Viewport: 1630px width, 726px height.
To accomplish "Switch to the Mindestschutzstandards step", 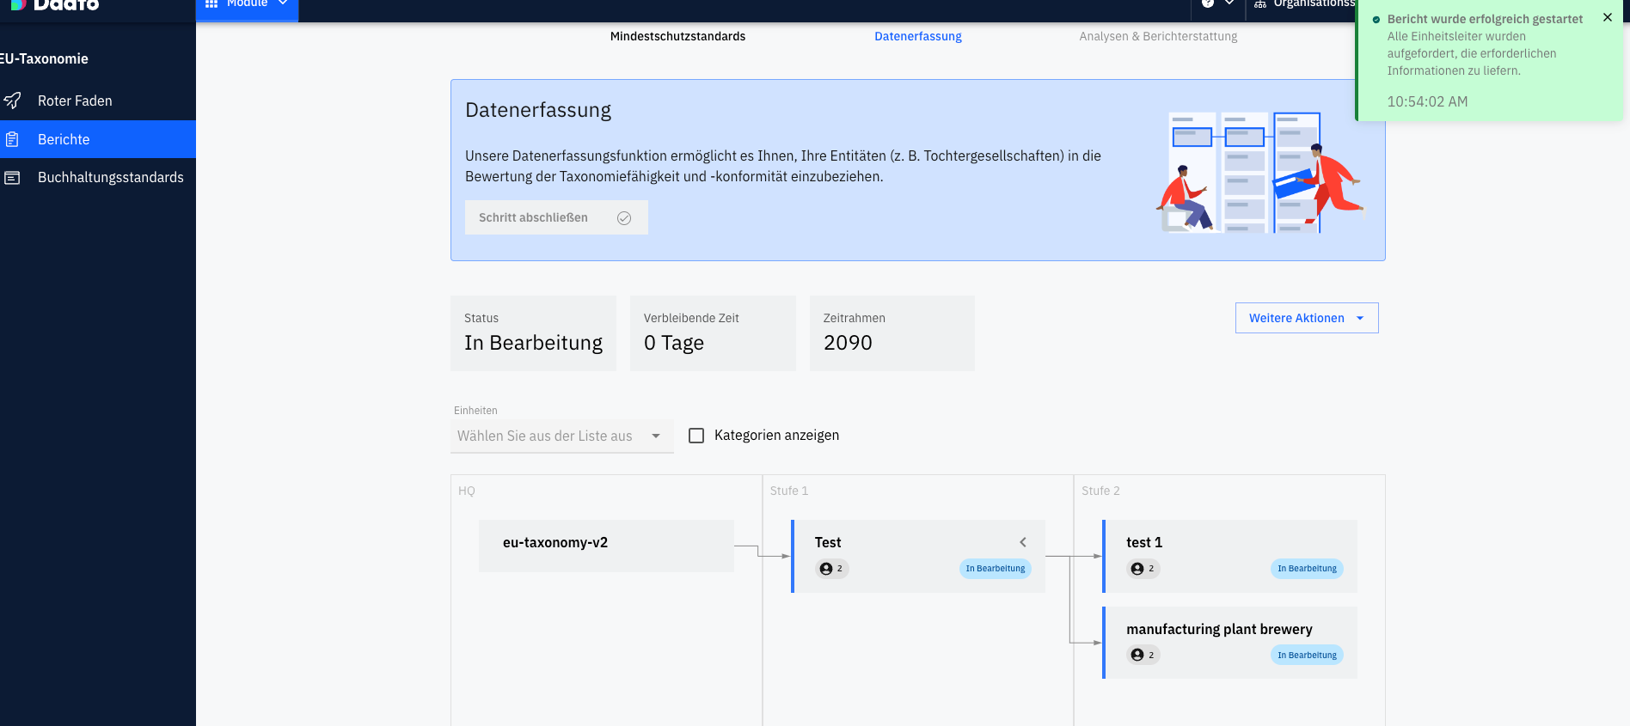I will [677, 36].
